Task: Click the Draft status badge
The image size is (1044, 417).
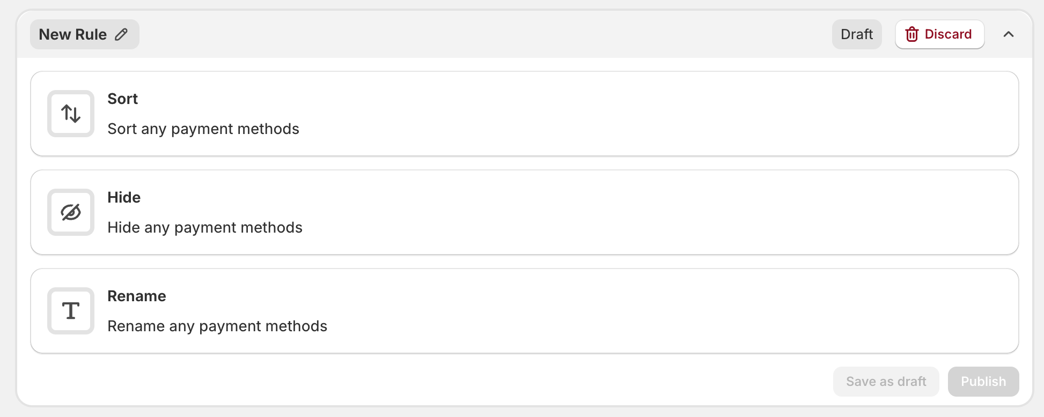Action: click(857, 34)
